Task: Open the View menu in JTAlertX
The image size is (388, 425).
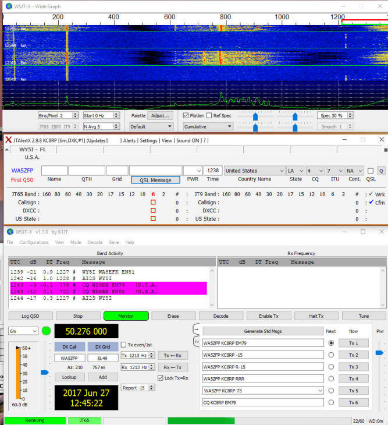Action: [167, 140]
